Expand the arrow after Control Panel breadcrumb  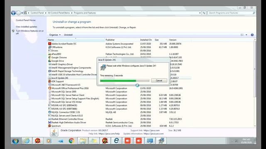point(46,13)
